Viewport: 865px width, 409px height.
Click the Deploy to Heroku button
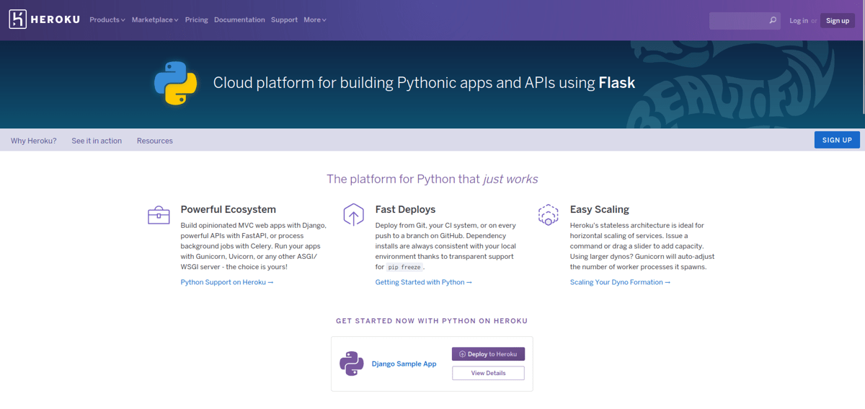click(x=489, y=354)
